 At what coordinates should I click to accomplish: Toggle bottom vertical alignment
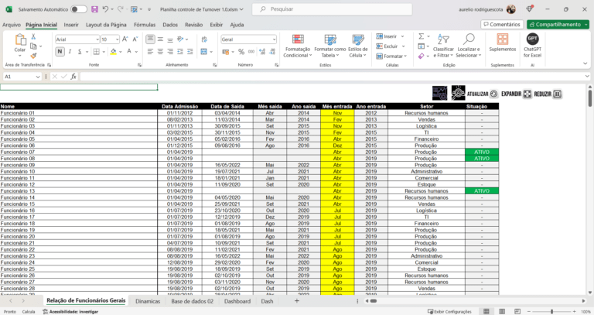(x=170, y=39)
